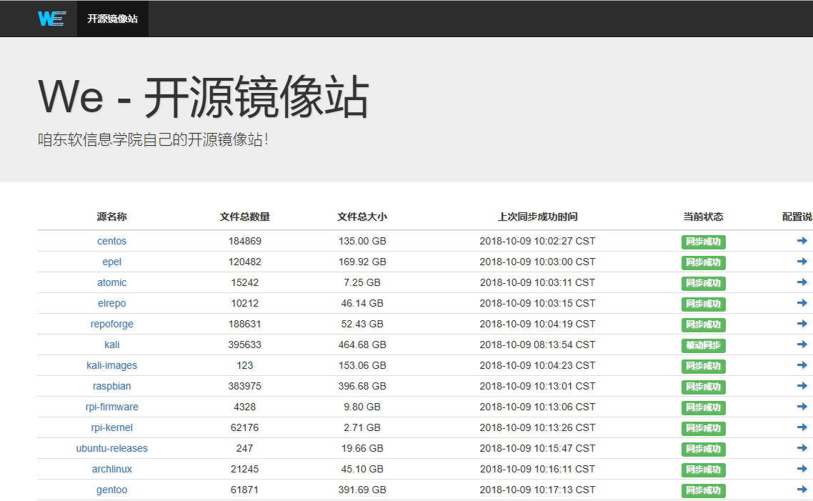Click the 同步成功 badge in raspbian row
813x501 pixels.
pyautogui.click(x=703, y=387)
